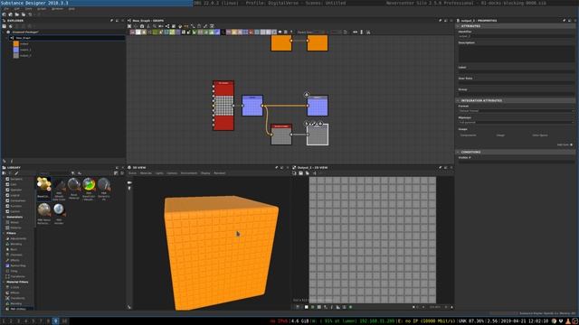The height and width of the screenshot is (325, 579).
Task: Click the badge icon above blue output node
Action: 307,95
